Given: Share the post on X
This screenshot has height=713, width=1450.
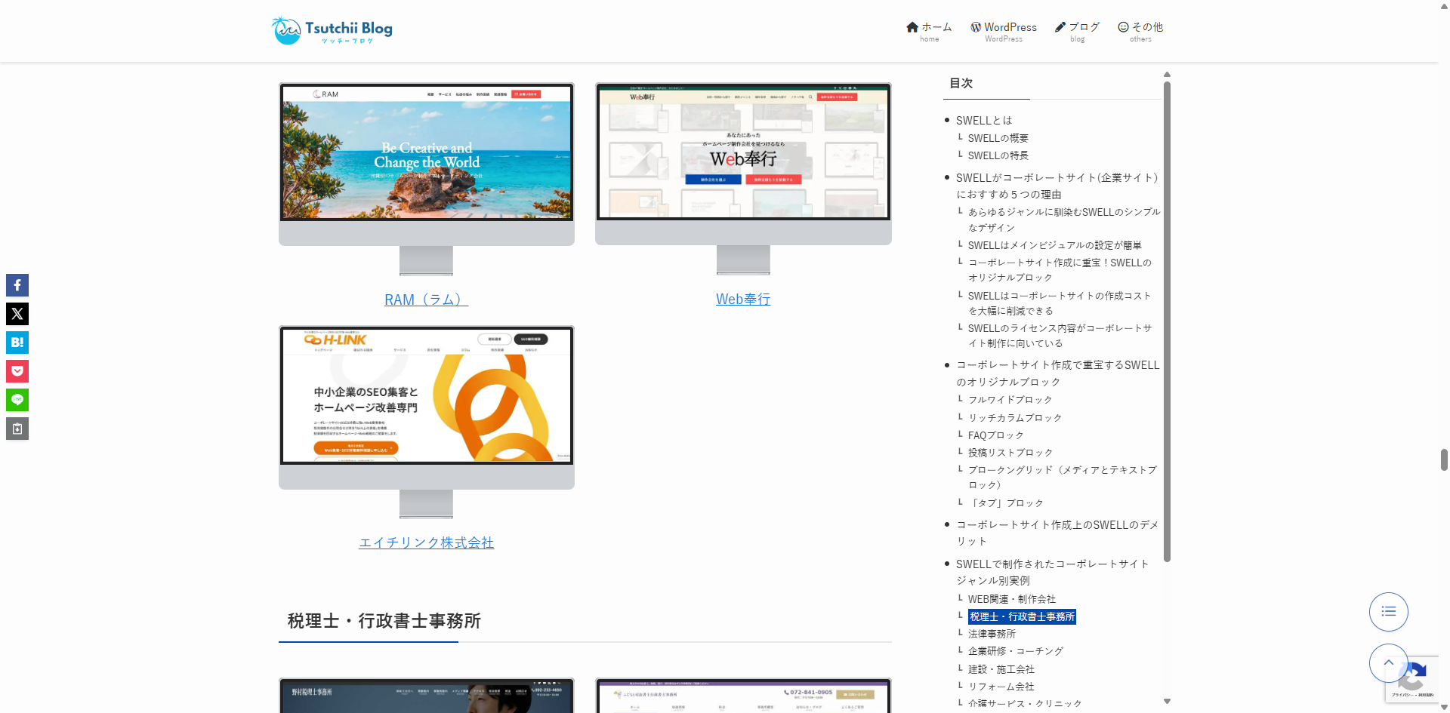Looking at the screenshot, I should (x=17, y=314).
